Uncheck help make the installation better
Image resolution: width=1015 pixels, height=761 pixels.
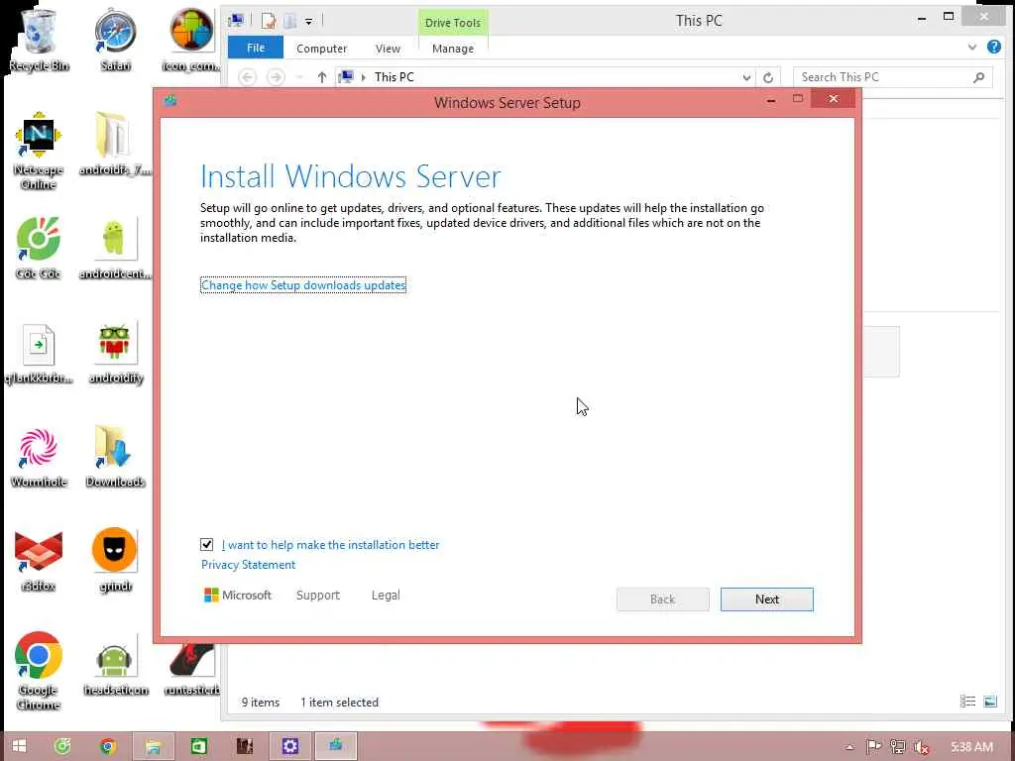pyautogui.click(x=206, y=544)
